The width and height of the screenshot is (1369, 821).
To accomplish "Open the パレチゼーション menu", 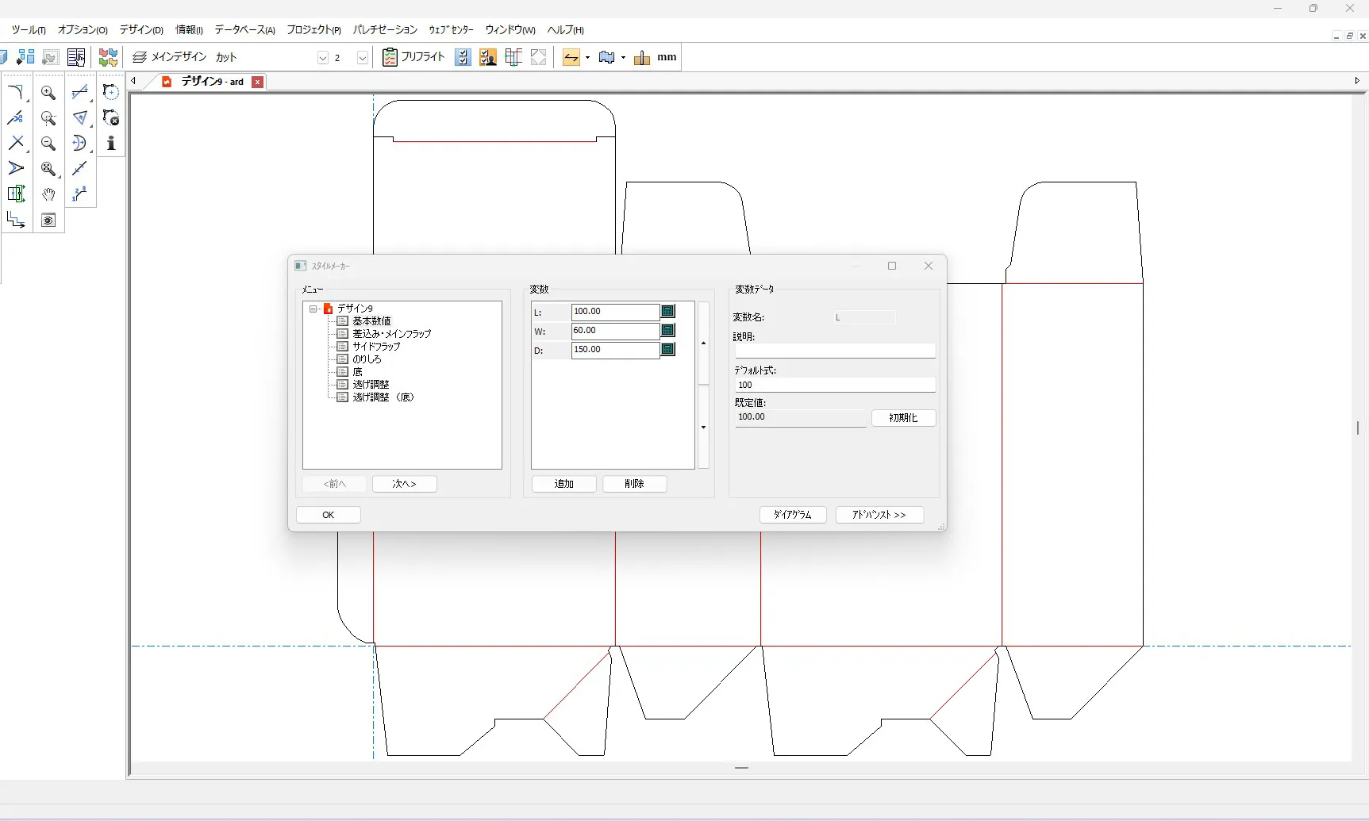I will click(x=385, y=30).
